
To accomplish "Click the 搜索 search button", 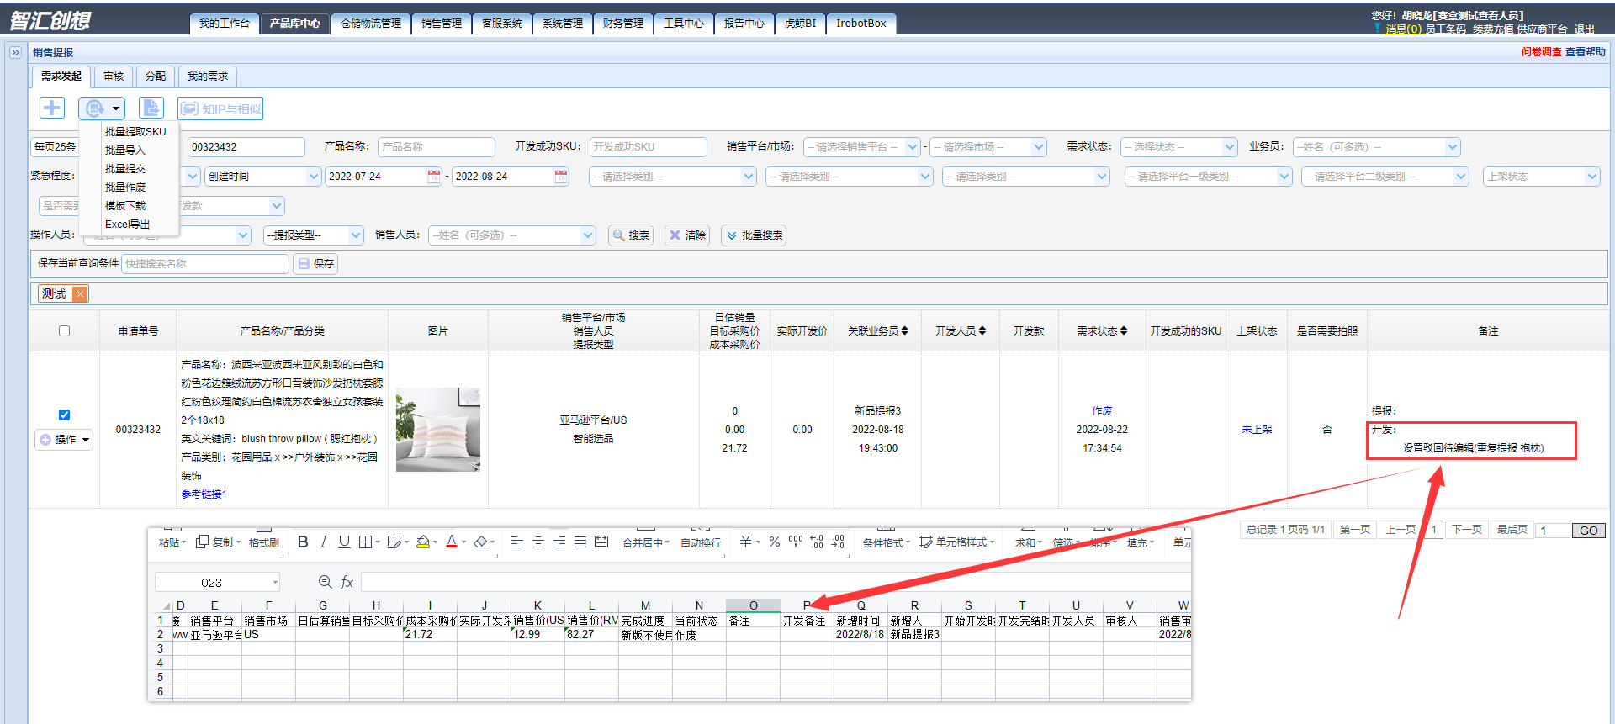I will [x=631, y=235].
